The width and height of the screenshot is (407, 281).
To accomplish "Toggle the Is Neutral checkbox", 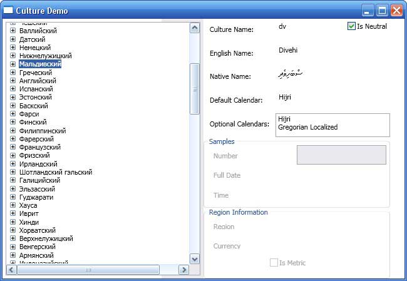I will pyautogui.click(x=351, y=26).
